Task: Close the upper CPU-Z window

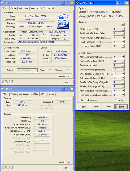Action: (x=72, y=3)
